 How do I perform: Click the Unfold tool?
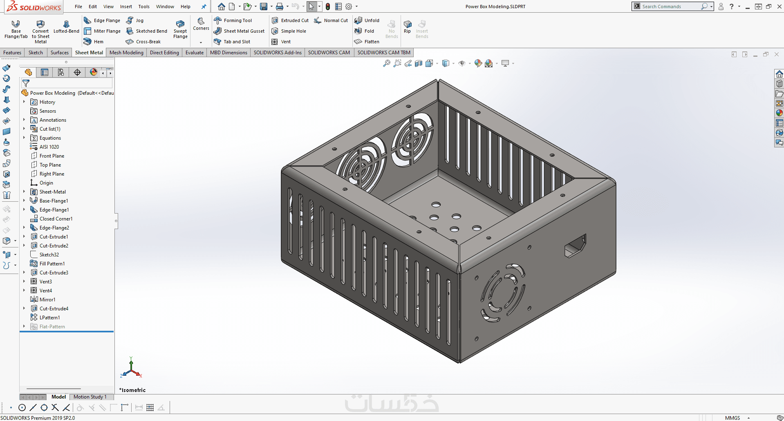(x=367, y=20)
